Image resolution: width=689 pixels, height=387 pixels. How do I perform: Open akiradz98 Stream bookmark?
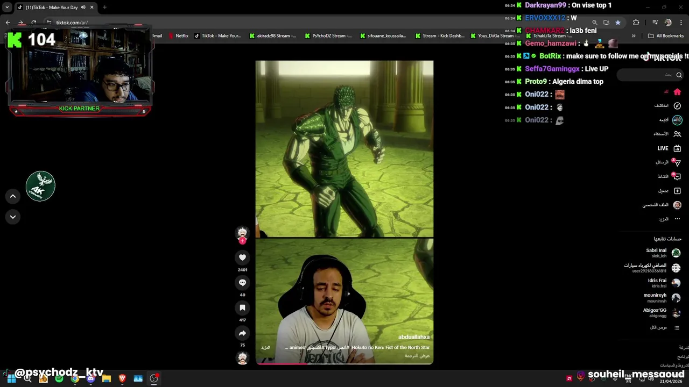coord(273,36)
